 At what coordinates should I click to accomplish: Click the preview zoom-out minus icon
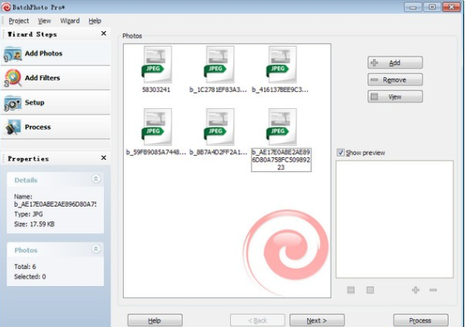point(433,290)
